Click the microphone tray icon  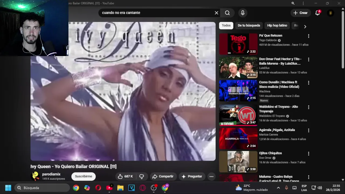click(286, 188)
